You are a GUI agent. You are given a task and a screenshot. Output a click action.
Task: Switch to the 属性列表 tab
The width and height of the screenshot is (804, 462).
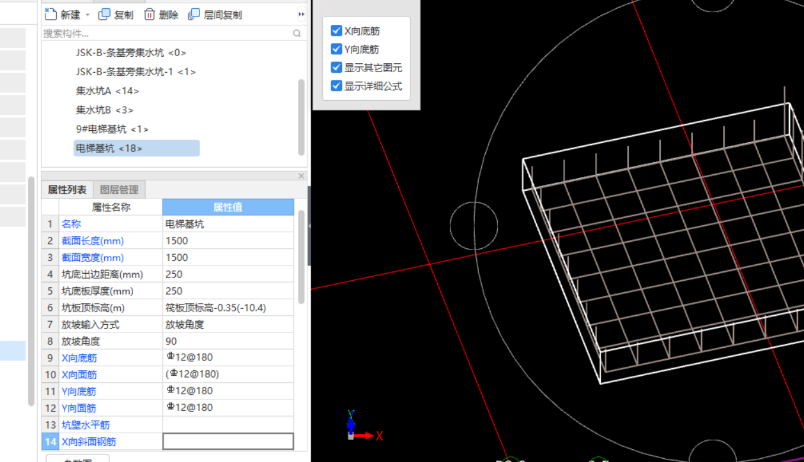[67, 190]
